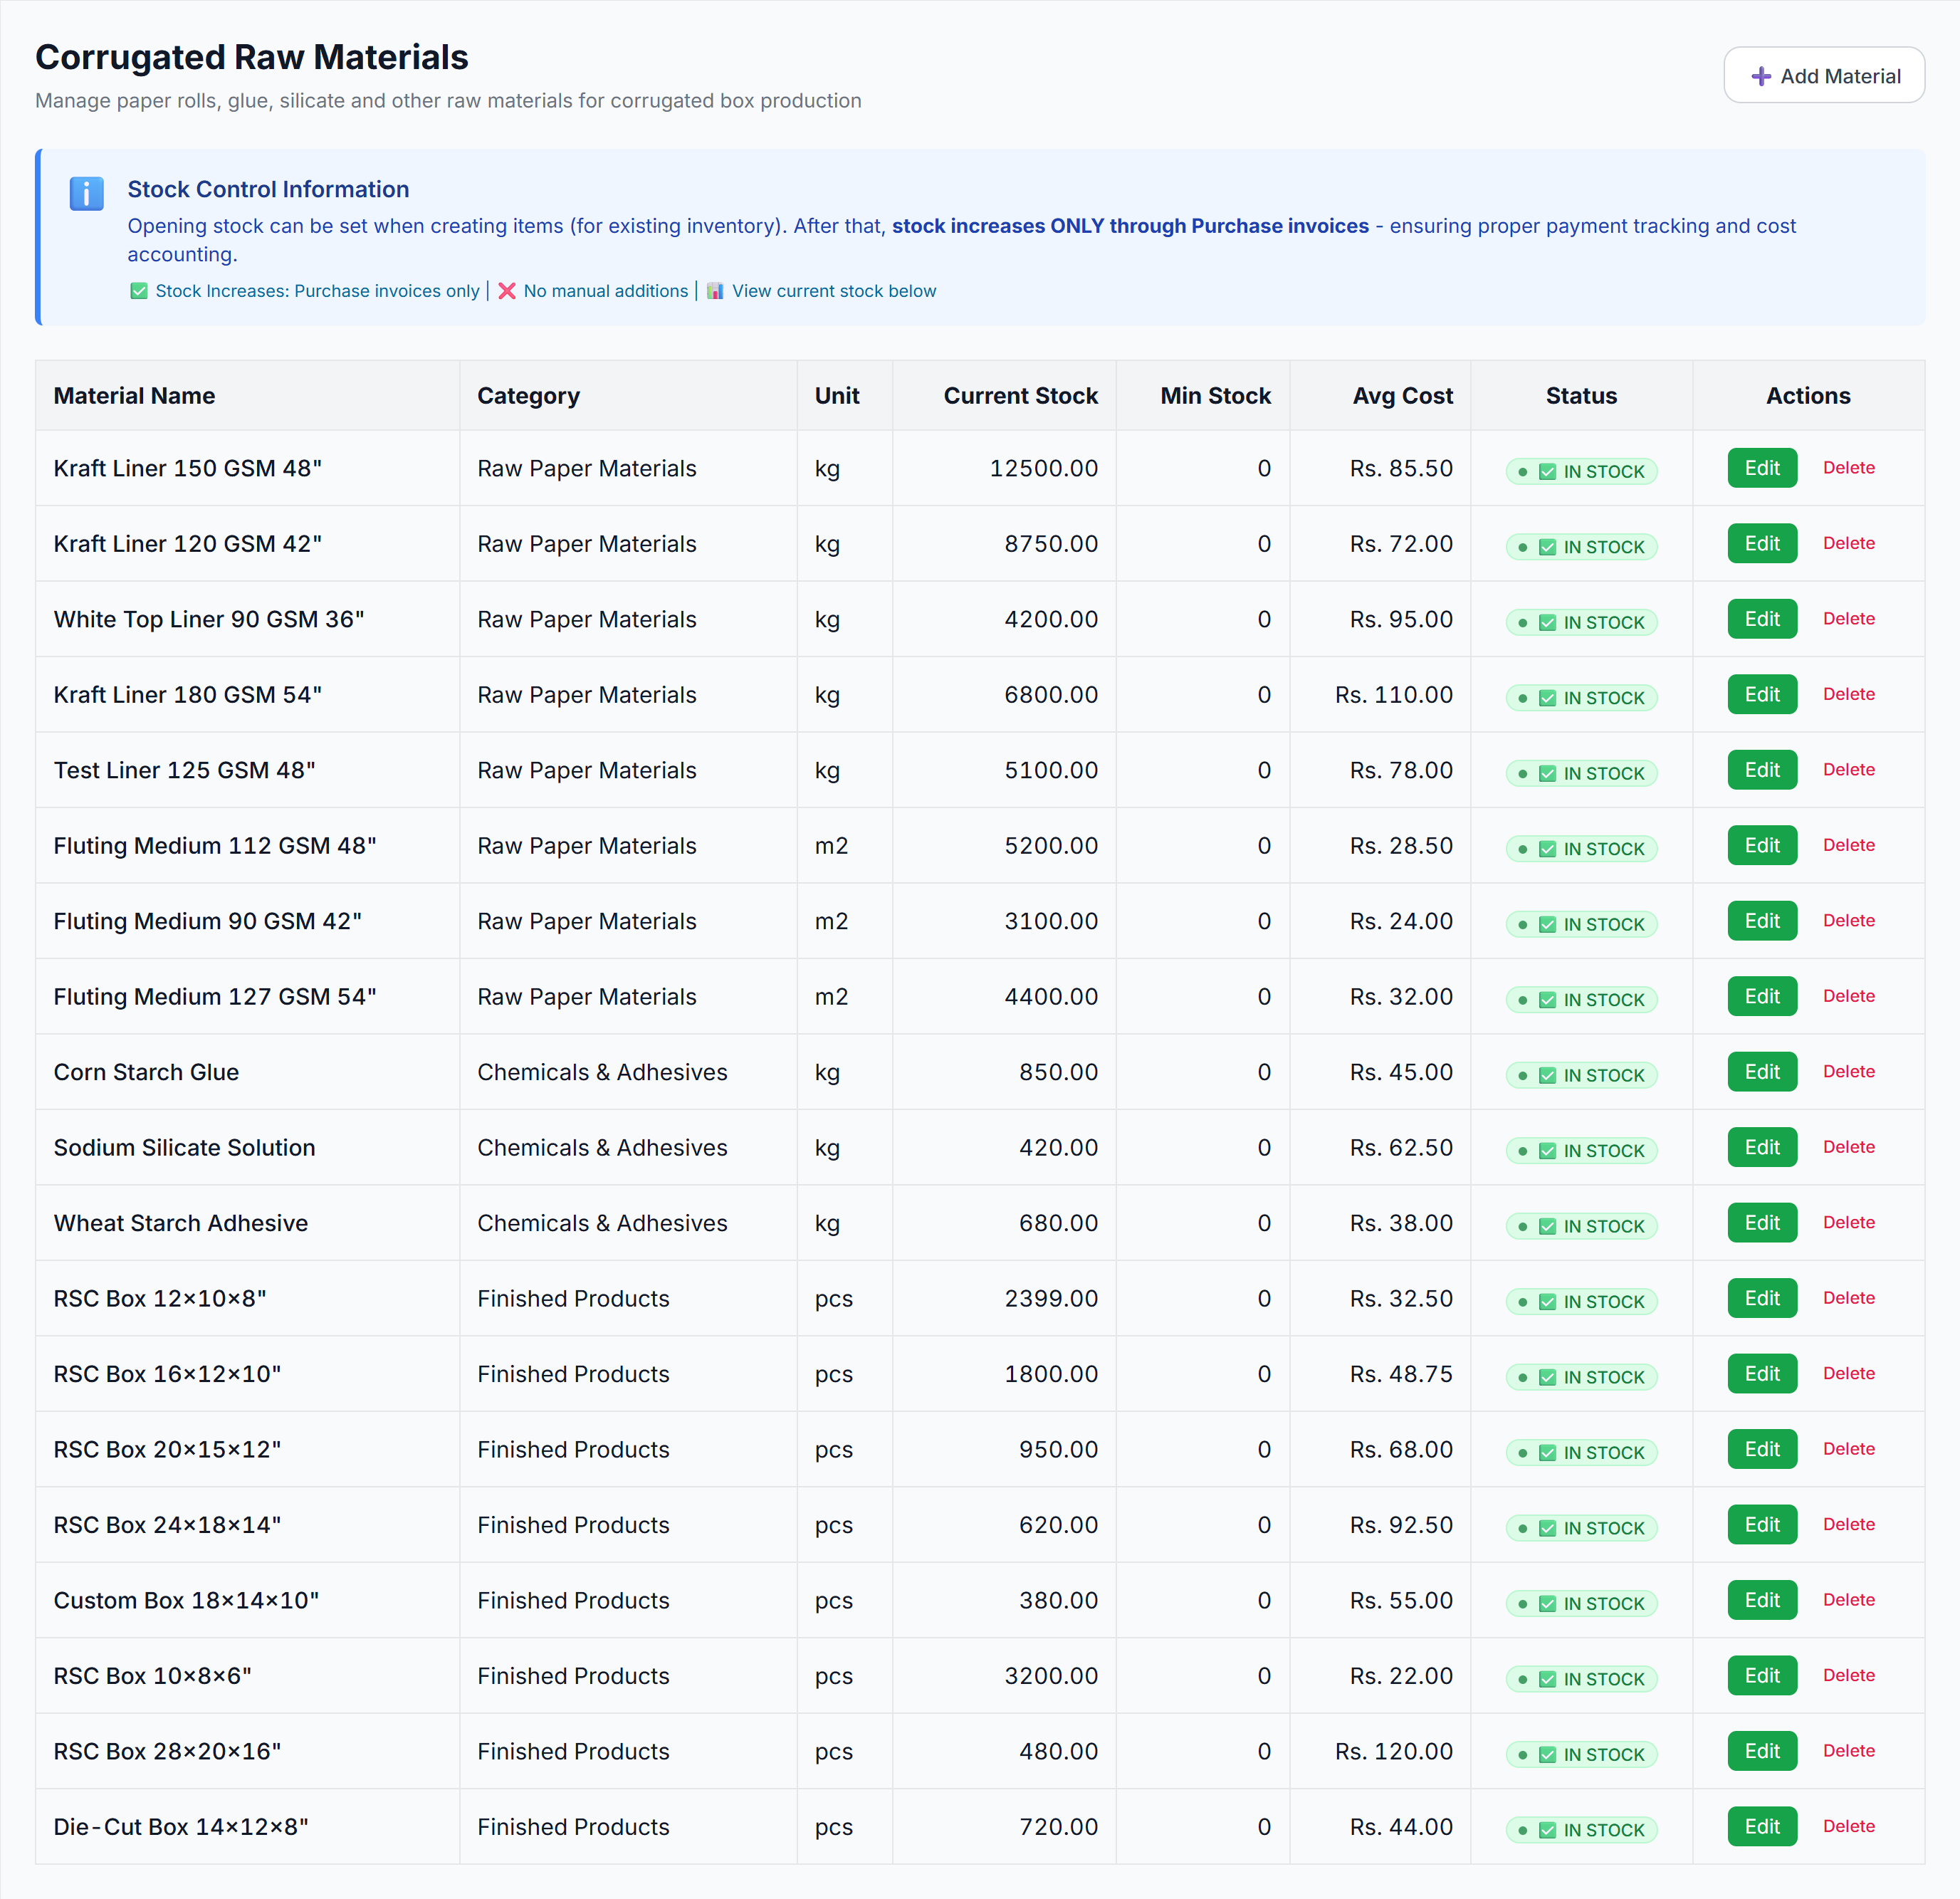1960x1899 pixels.
Task: Edit Wheat Starch Adhesive row
Action: tap(1762, 1223)
